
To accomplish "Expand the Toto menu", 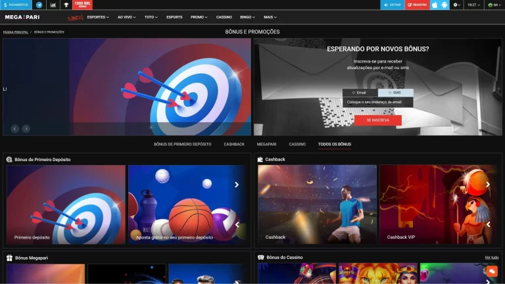I will point(151,17).
